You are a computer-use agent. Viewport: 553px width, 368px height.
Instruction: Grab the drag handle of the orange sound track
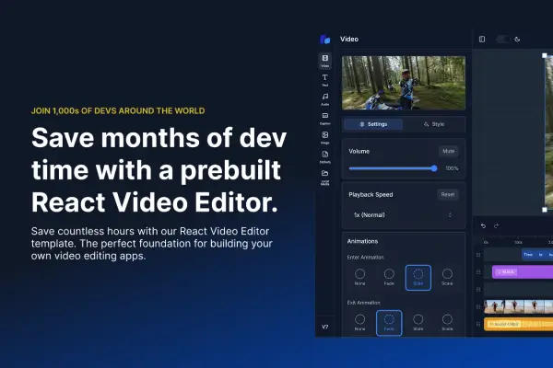pos(478,324)
